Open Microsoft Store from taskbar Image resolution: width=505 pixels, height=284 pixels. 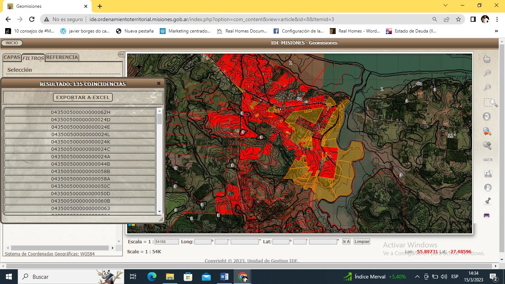pyautogui.click(x=188, y=276)
